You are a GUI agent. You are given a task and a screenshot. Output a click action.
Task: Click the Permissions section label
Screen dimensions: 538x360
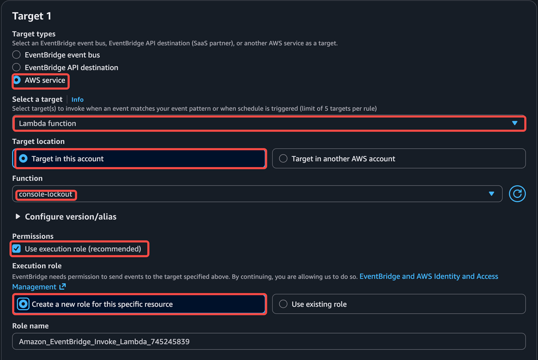pyautogui.click(x=33, y=236)
